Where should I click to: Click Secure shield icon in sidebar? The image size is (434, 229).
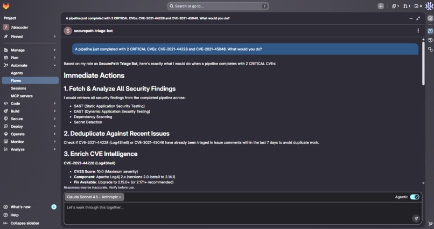point(5,119)
